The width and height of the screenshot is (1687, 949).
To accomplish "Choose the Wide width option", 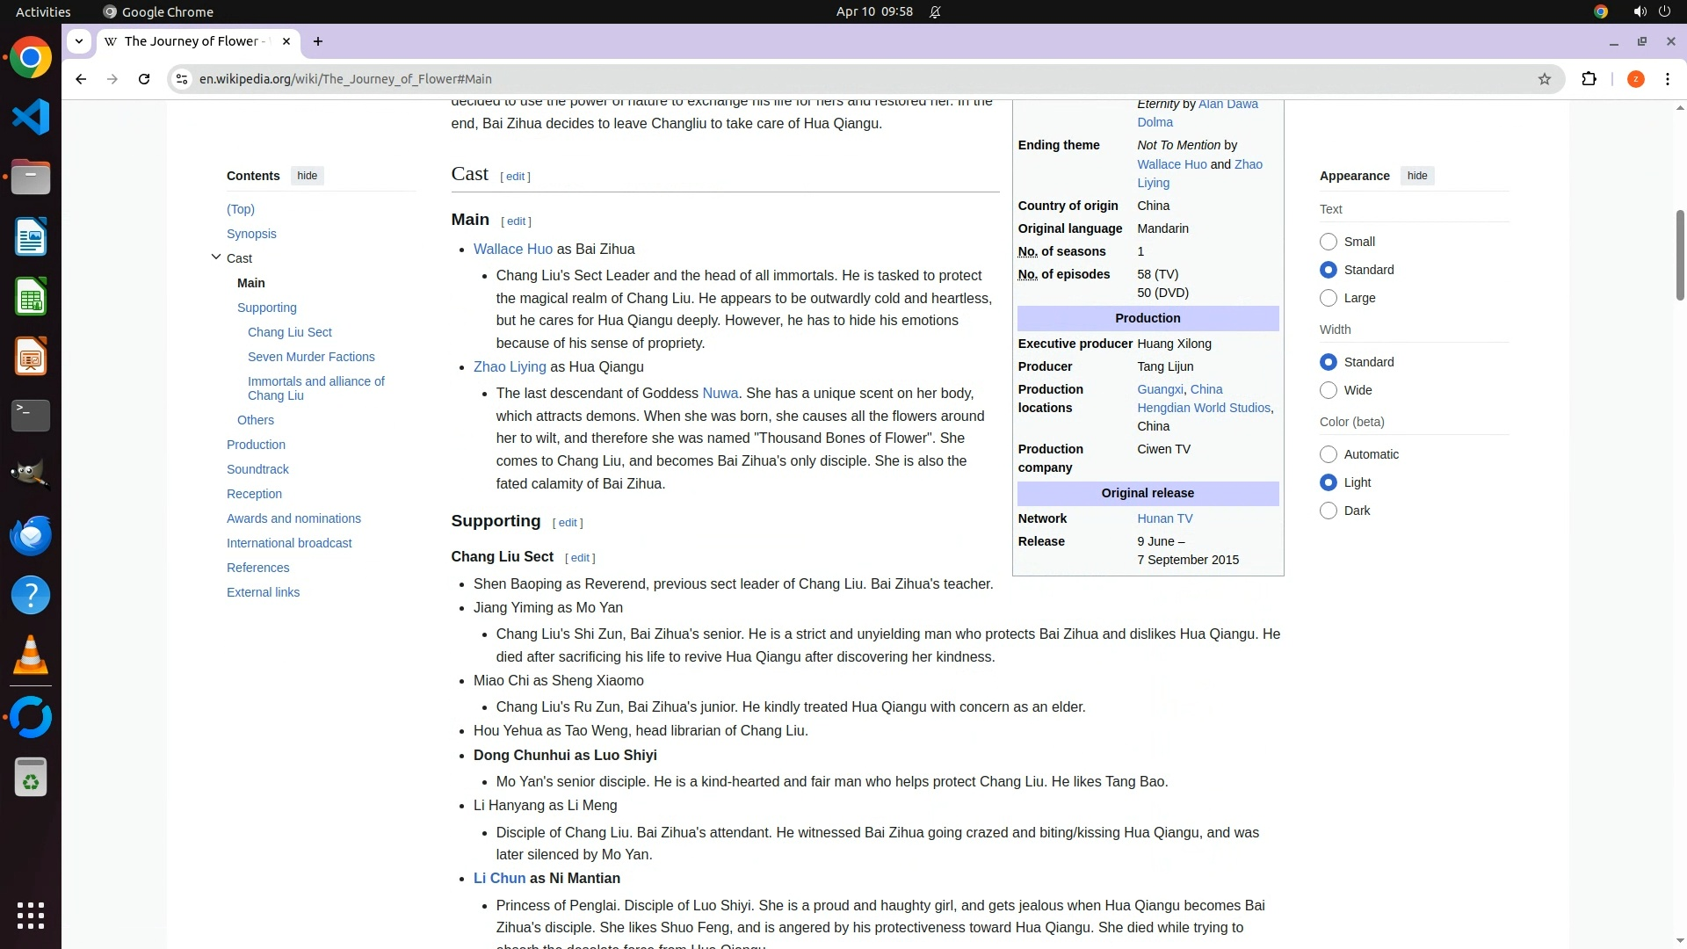I will coord(1329,390).
